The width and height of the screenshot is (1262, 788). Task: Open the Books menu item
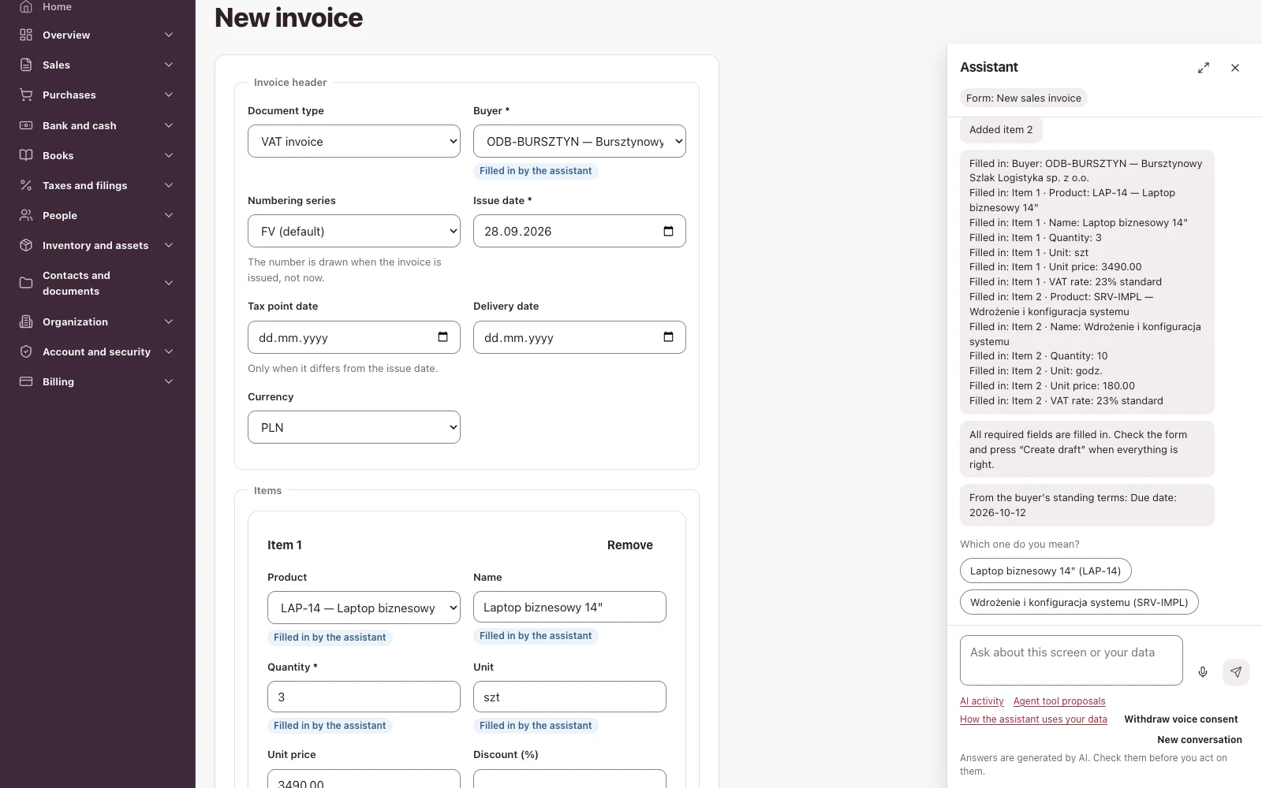[x=98, y=155]
